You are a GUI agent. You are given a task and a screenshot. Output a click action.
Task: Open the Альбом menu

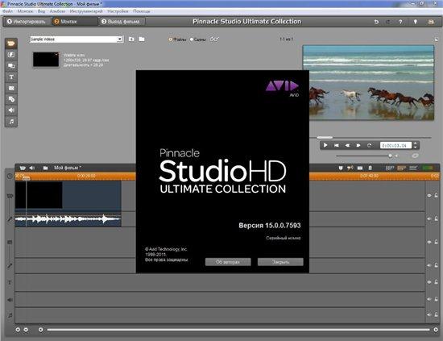click(x=57, y=11)
